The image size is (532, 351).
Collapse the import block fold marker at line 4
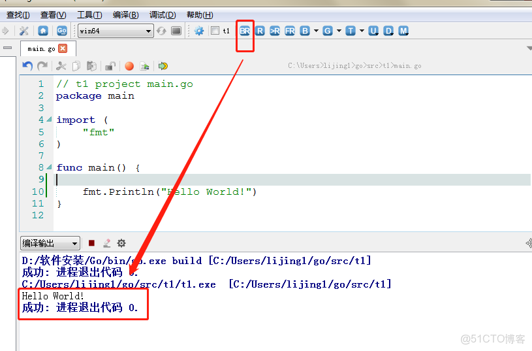pos(49,119)
